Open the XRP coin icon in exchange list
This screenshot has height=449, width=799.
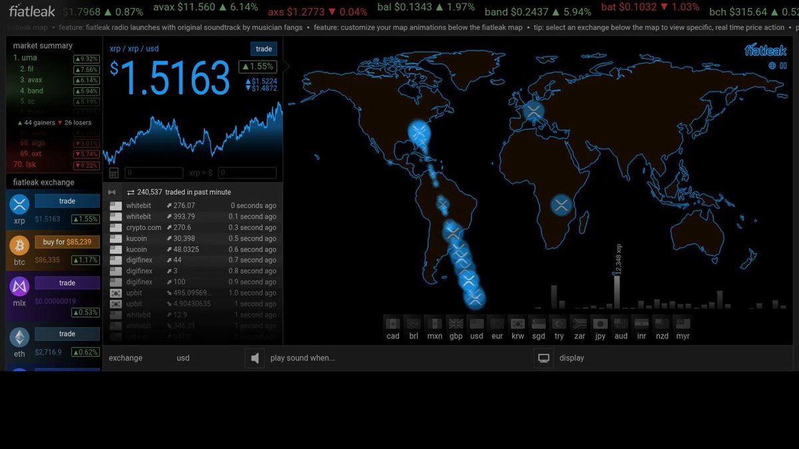coord(19,204)
